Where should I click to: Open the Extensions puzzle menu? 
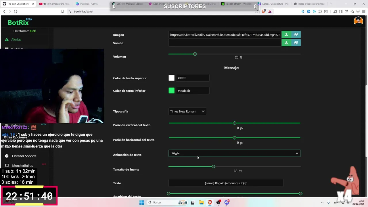point(320,11)
